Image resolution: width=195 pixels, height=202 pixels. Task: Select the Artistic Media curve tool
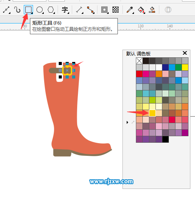click(17, 10)
